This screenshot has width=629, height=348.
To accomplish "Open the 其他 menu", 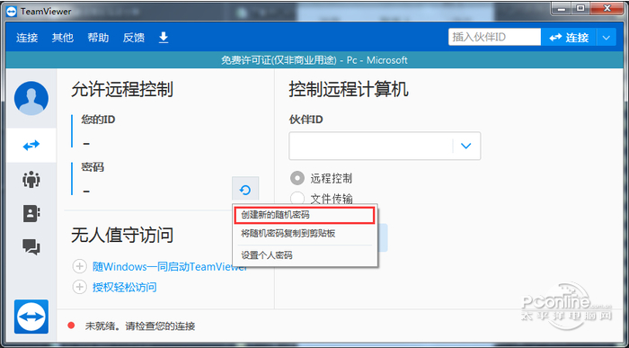I will pyautogui.click(x=63, y=38).
